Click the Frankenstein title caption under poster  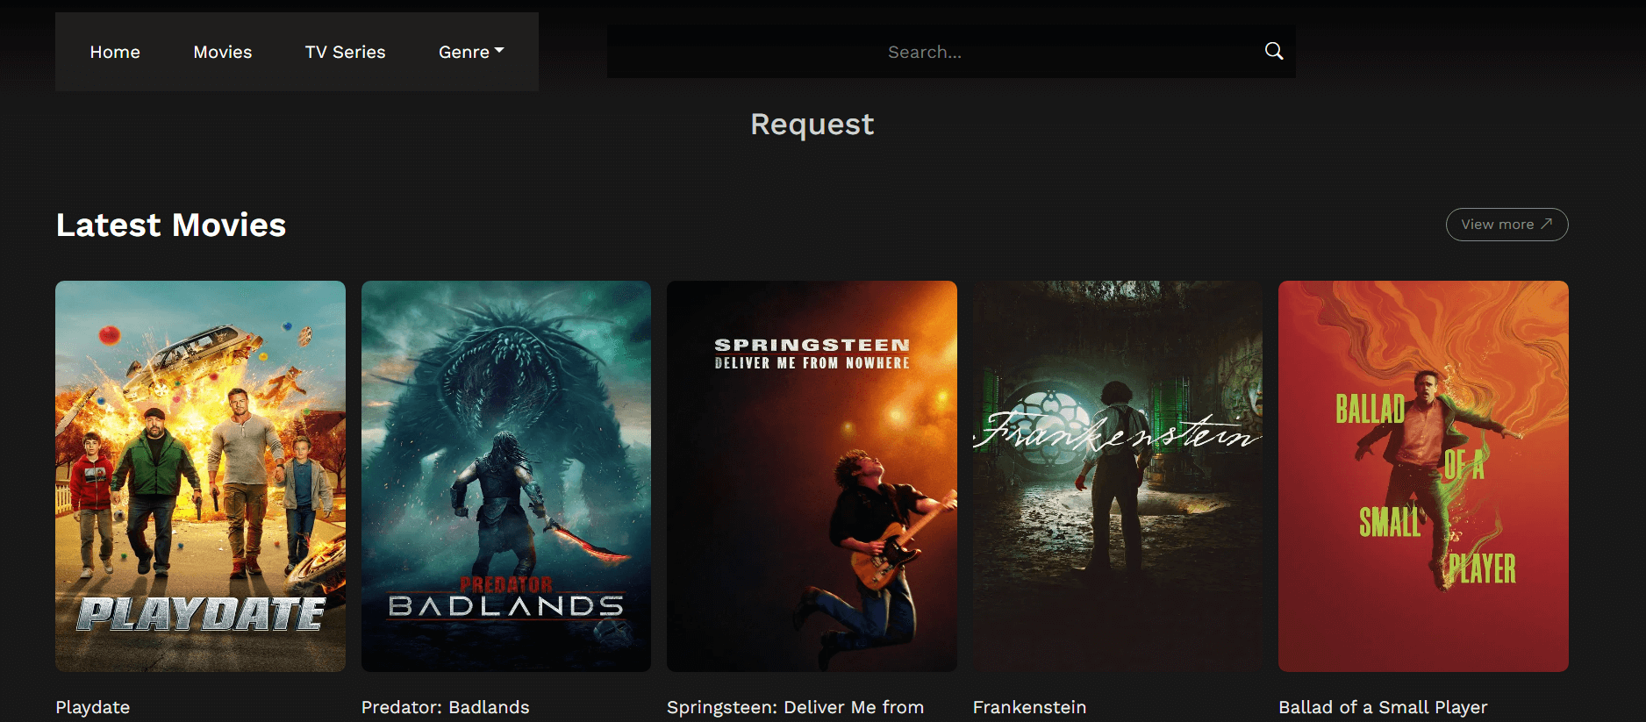pyautogui.click(x=1029, y=707)
